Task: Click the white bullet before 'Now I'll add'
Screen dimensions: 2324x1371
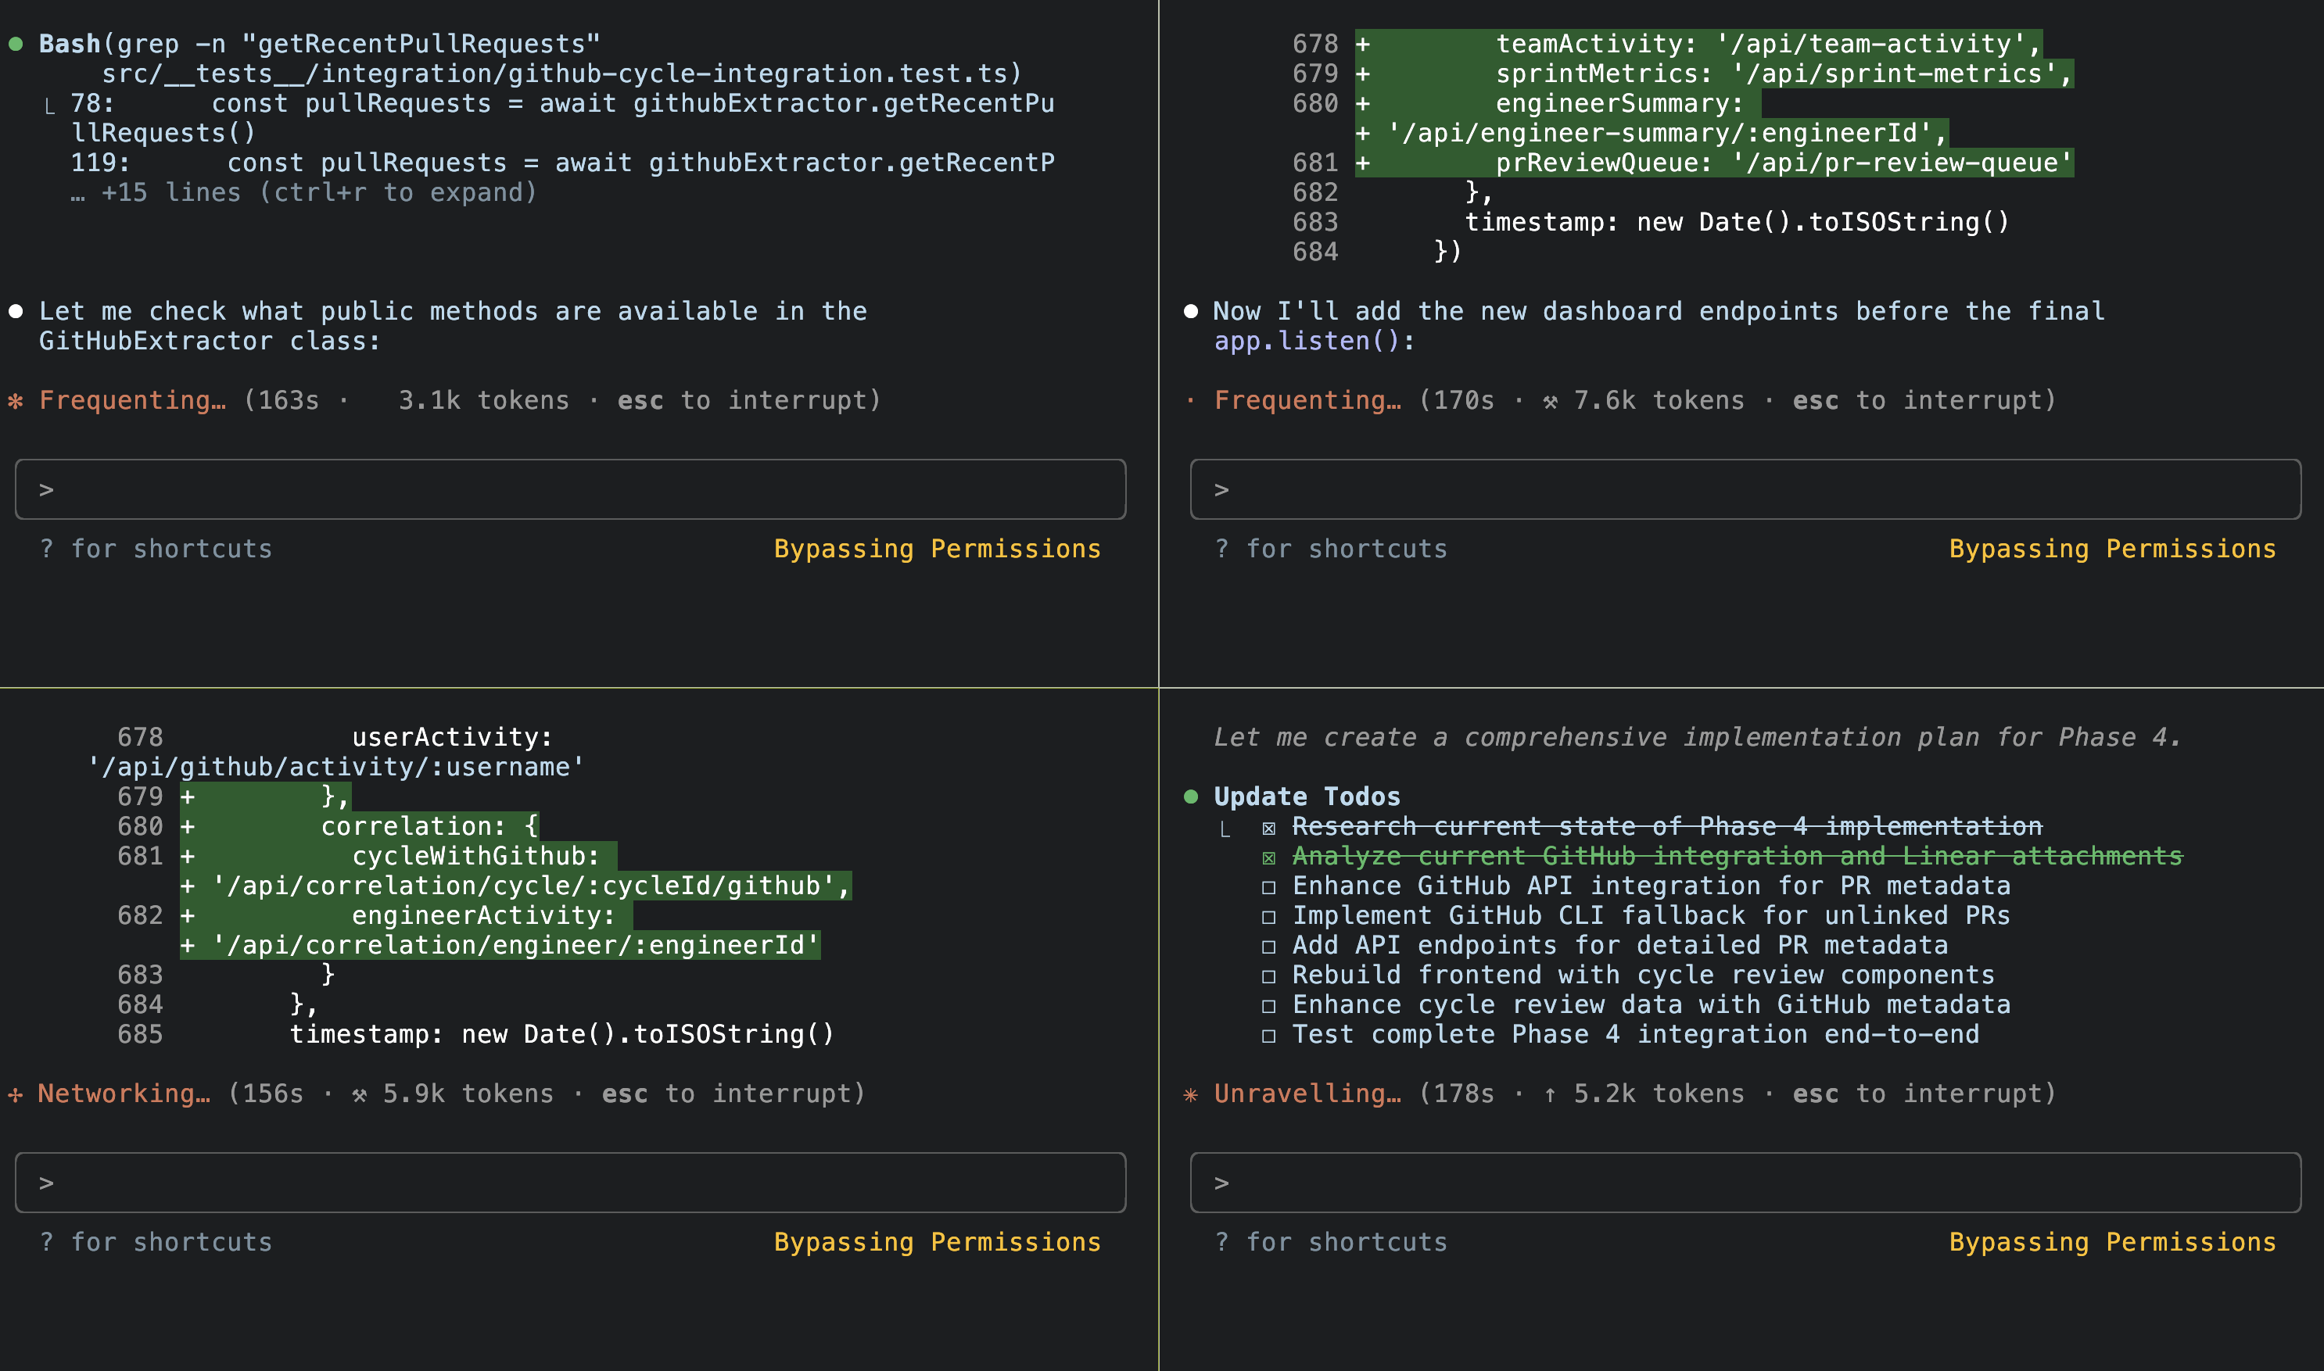Action: tap(1191, 311)
